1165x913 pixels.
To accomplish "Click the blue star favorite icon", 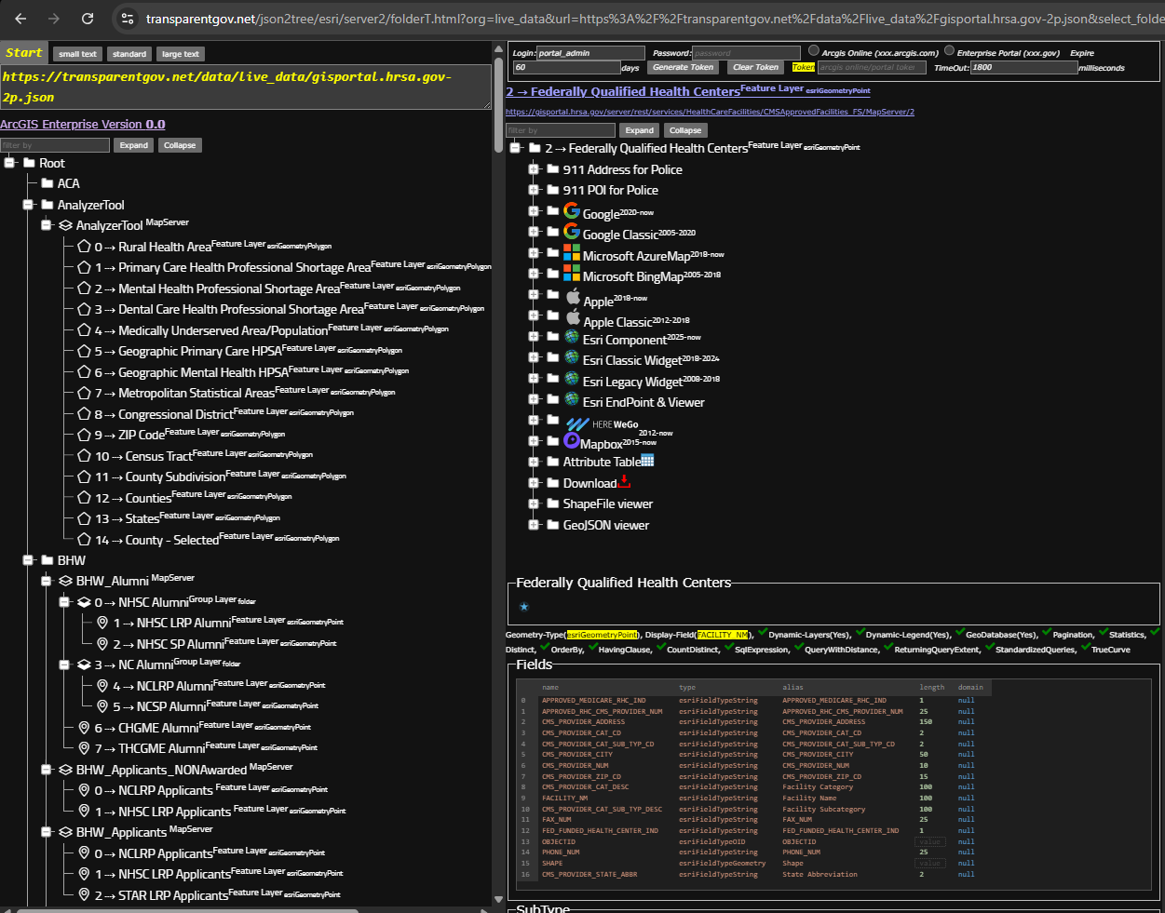I will tap(523, 607).
